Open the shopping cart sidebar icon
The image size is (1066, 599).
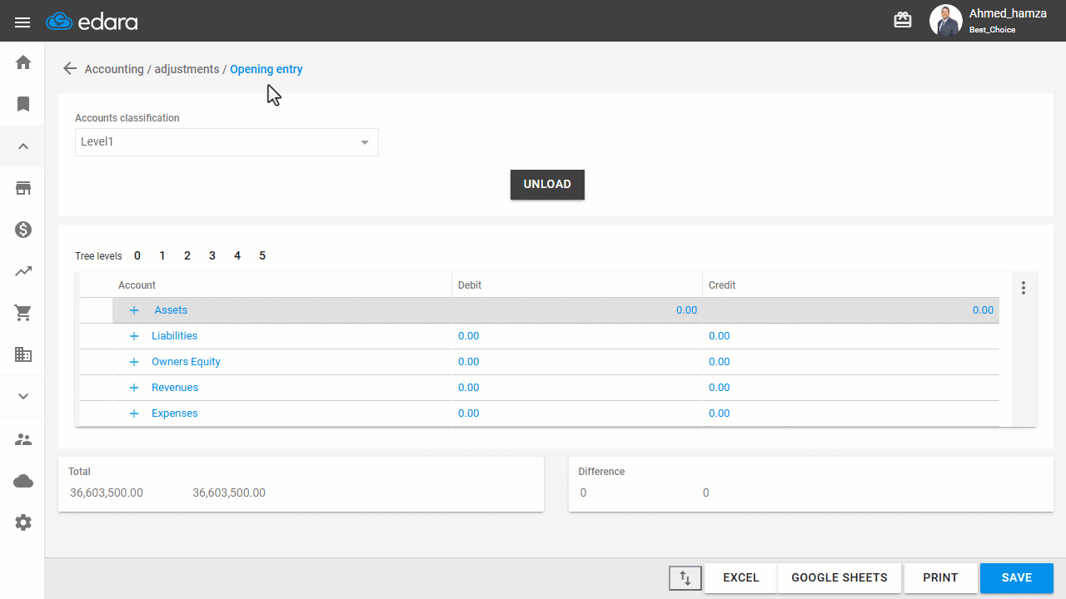23,313
